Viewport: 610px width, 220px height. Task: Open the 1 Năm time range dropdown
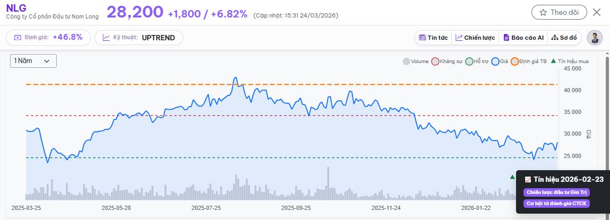(33, 61)
